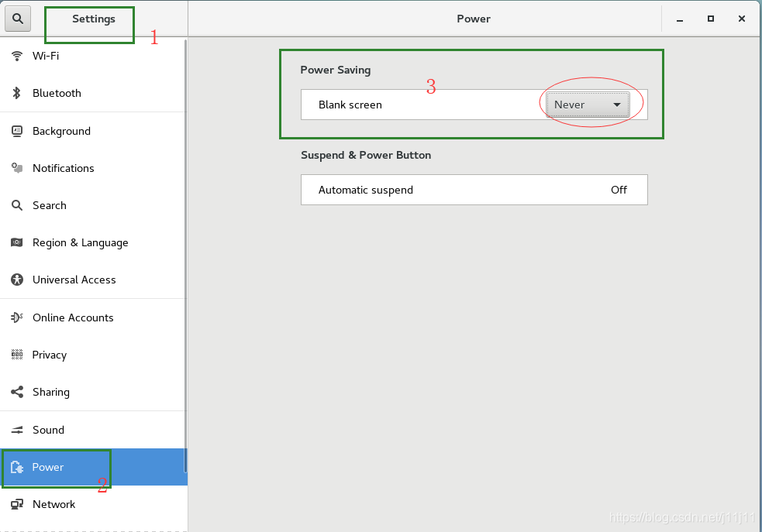Open Sharing settings
This screenshot has height=532, width=762.
(93, 392)
